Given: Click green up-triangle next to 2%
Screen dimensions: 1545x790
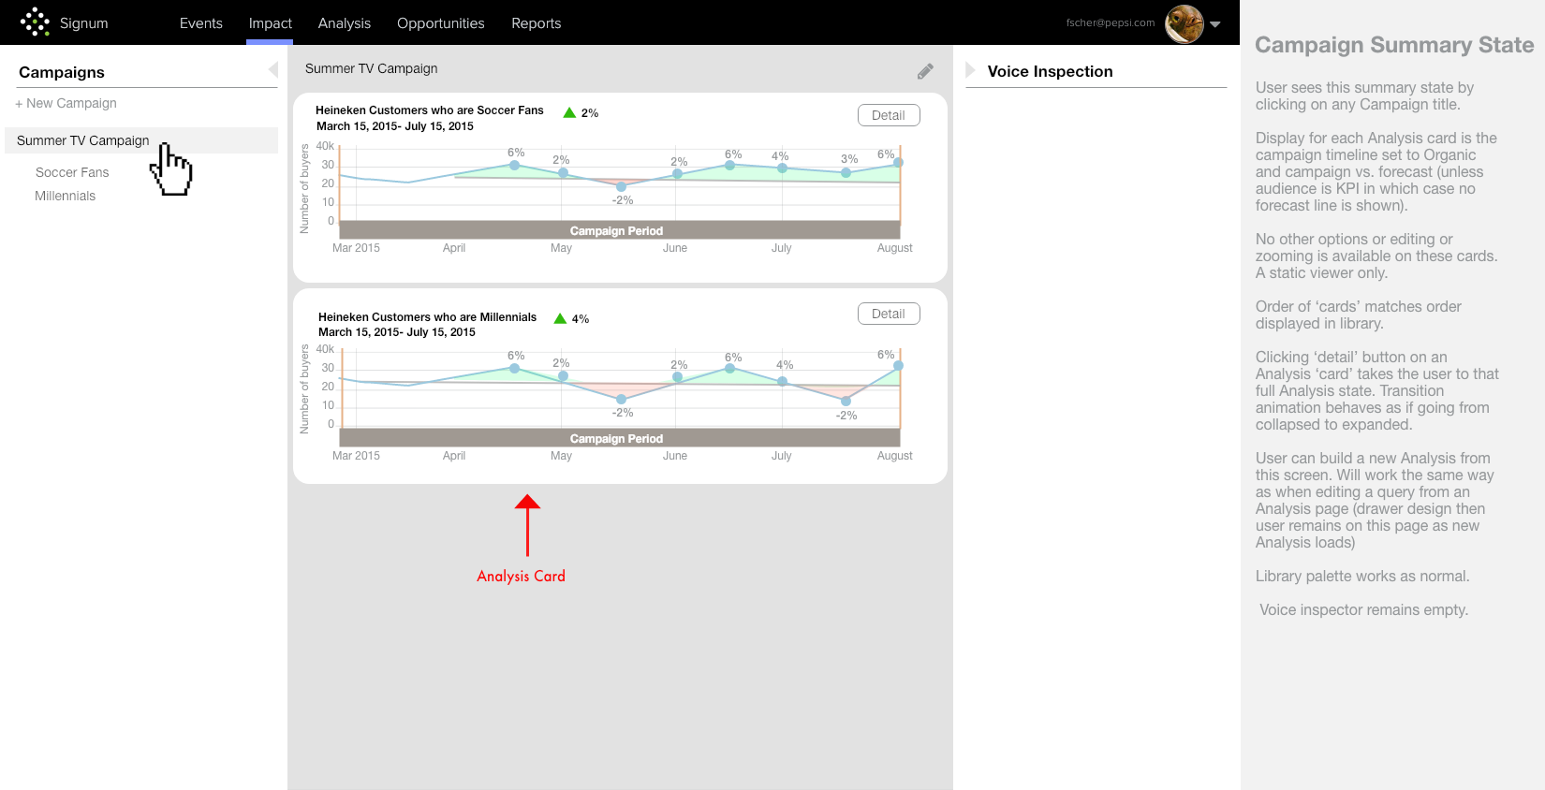Looking at the screenshot, I should point(569,112).
